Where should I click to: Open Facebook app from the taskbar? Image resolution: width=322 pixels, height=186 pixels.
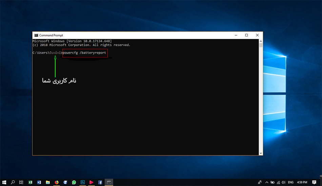coord(100,182)
